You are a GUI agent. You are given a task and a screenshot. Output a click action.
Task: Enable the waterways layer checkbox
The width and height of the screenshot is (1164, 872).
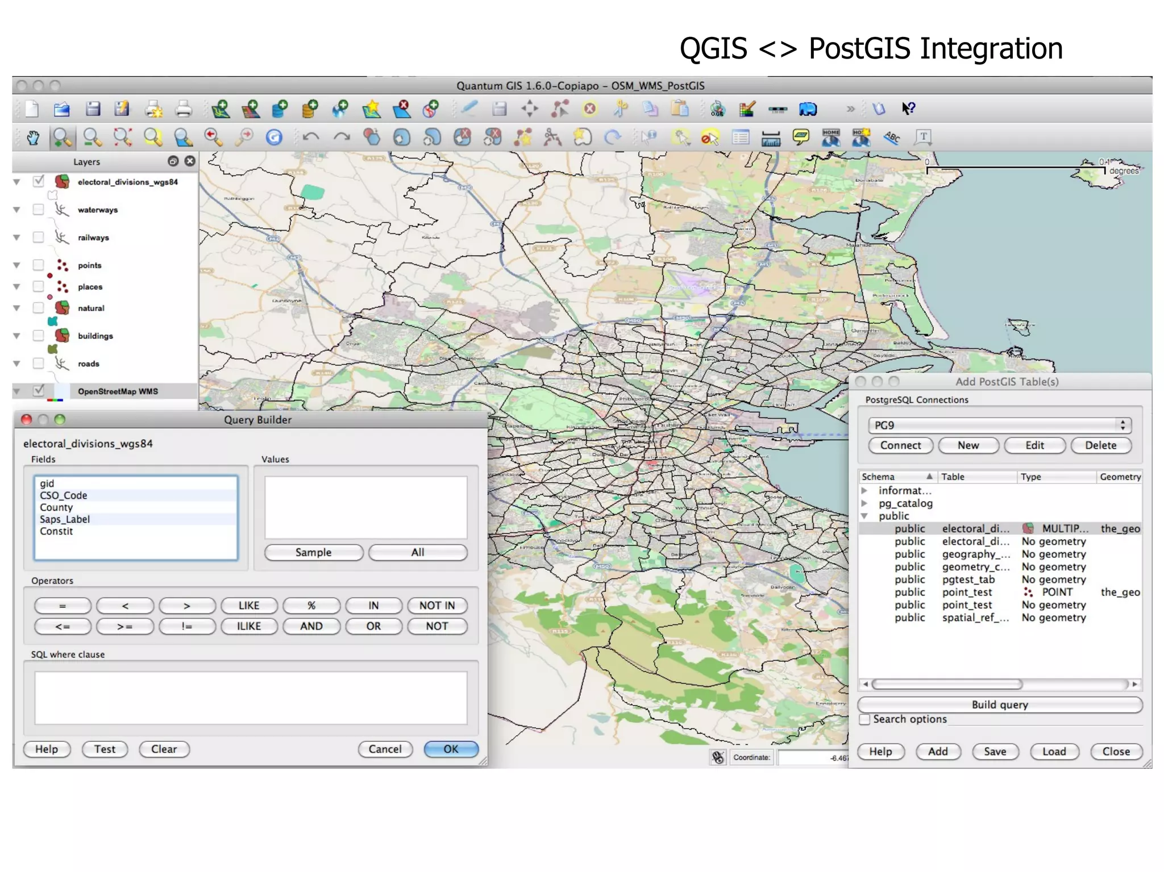tap(38, 209)
